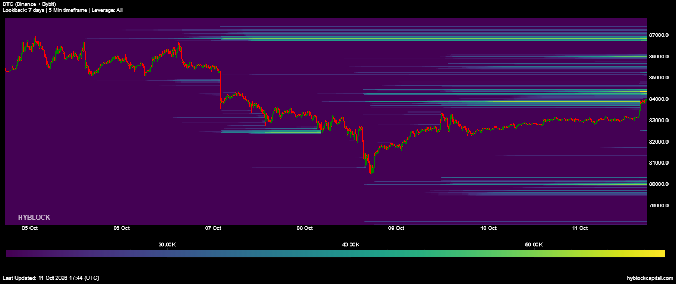Click the 83000.0 price axis label
Viewport: 676px width, 284px height.
click(x=659, y=121)
